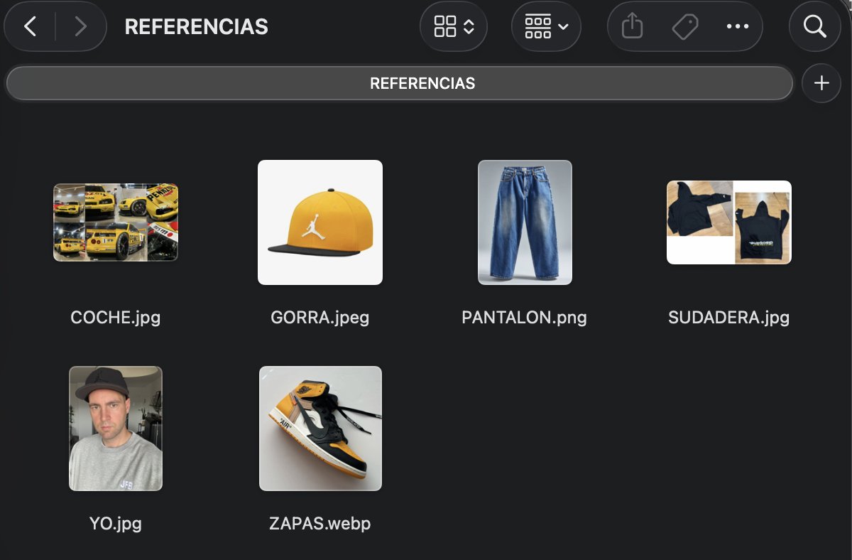
Task: Select the PANTALON.png jeans thumbnail
Action: (525, 222)
